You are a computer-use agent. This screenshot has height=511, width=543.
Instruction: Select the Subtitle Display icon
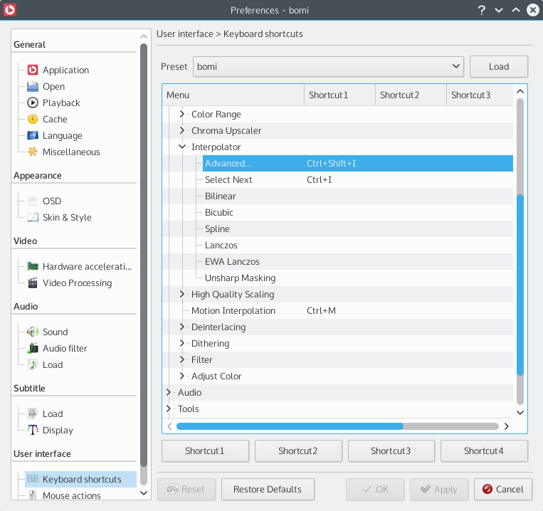point(32,430)
